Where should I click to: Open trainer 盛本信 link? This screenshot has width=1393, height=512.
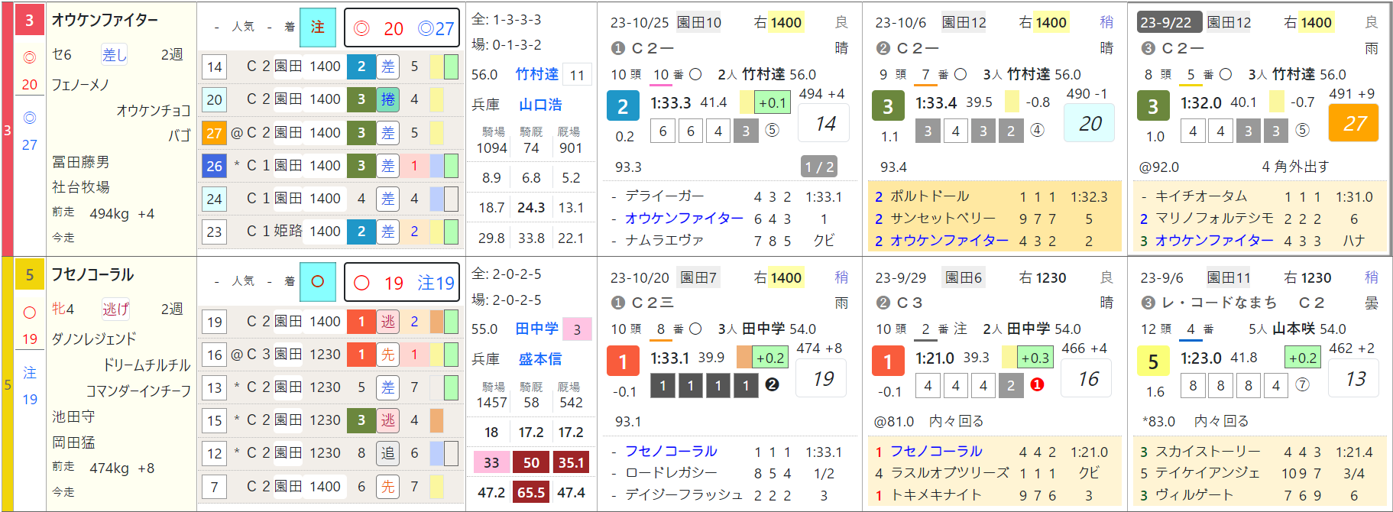click(540, 359)
